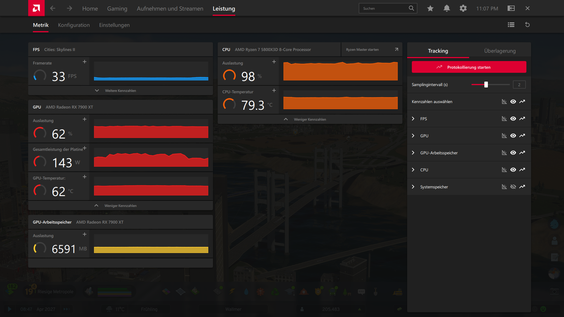The height and width of the screenshot is (317, 564).
Task: Expand the GPU tracking category
Action: click(413, 136)
